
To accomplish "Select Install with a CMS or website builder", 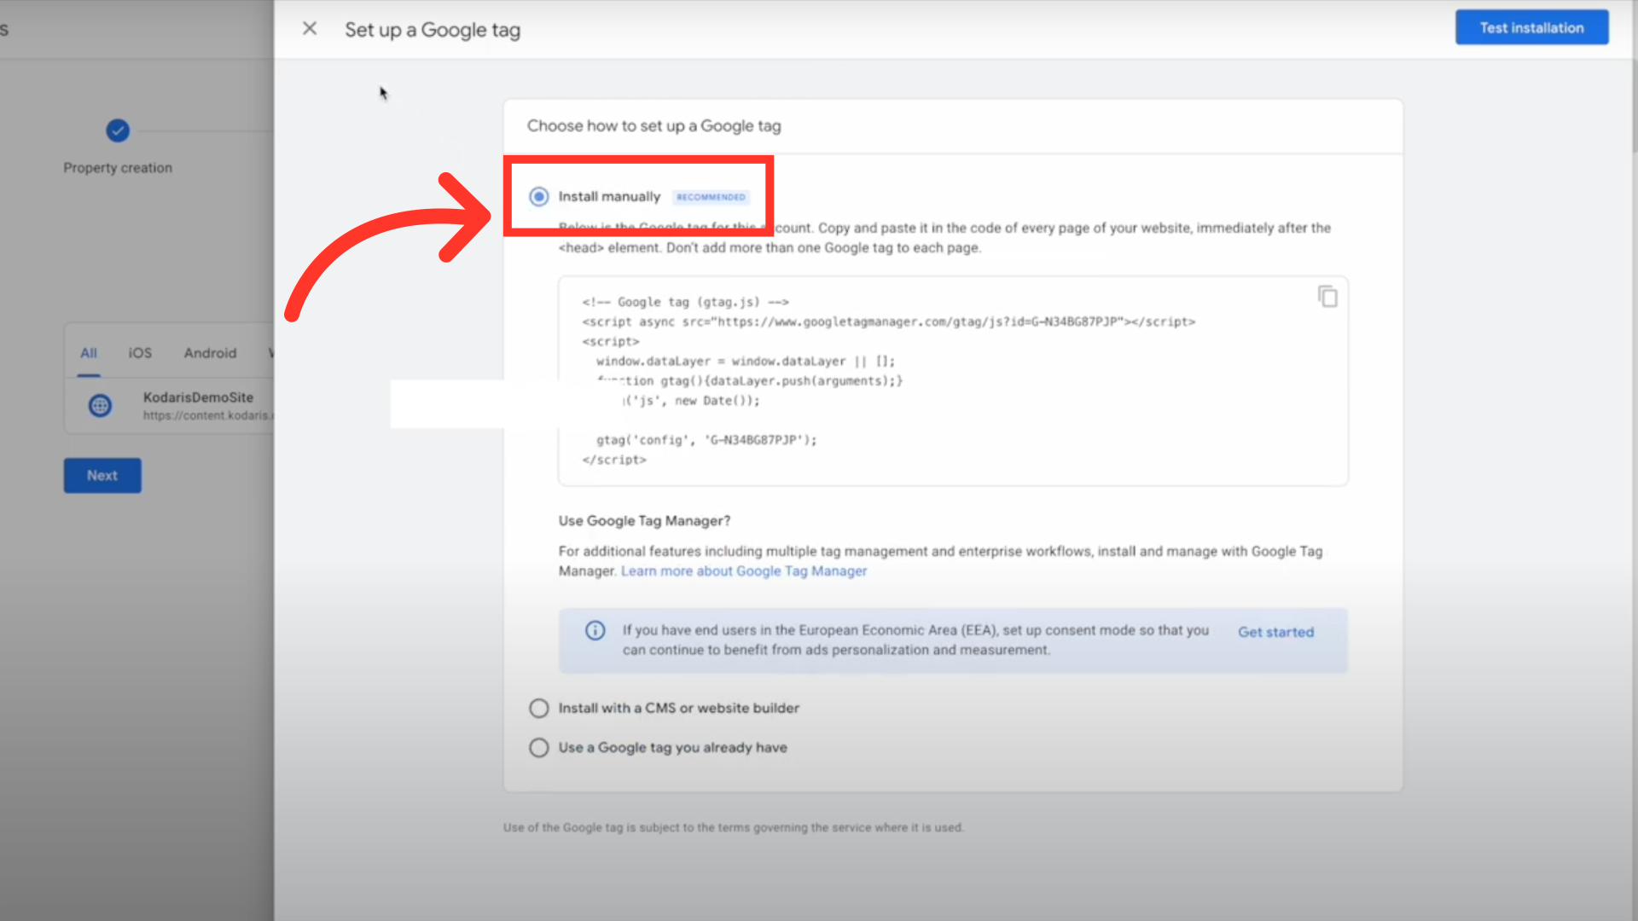I will pyautogui.click(x=539, y=709).
